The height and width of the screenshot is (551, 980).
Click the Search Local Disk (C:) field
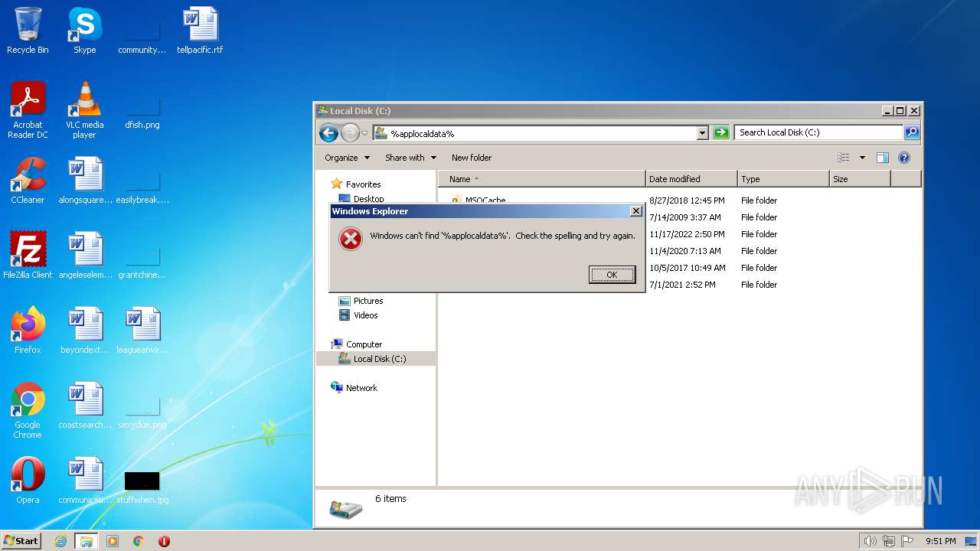(818, 132)
